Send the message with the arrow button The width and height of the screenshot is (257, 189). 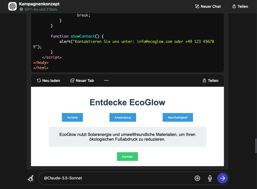click(x=222, y=178)
